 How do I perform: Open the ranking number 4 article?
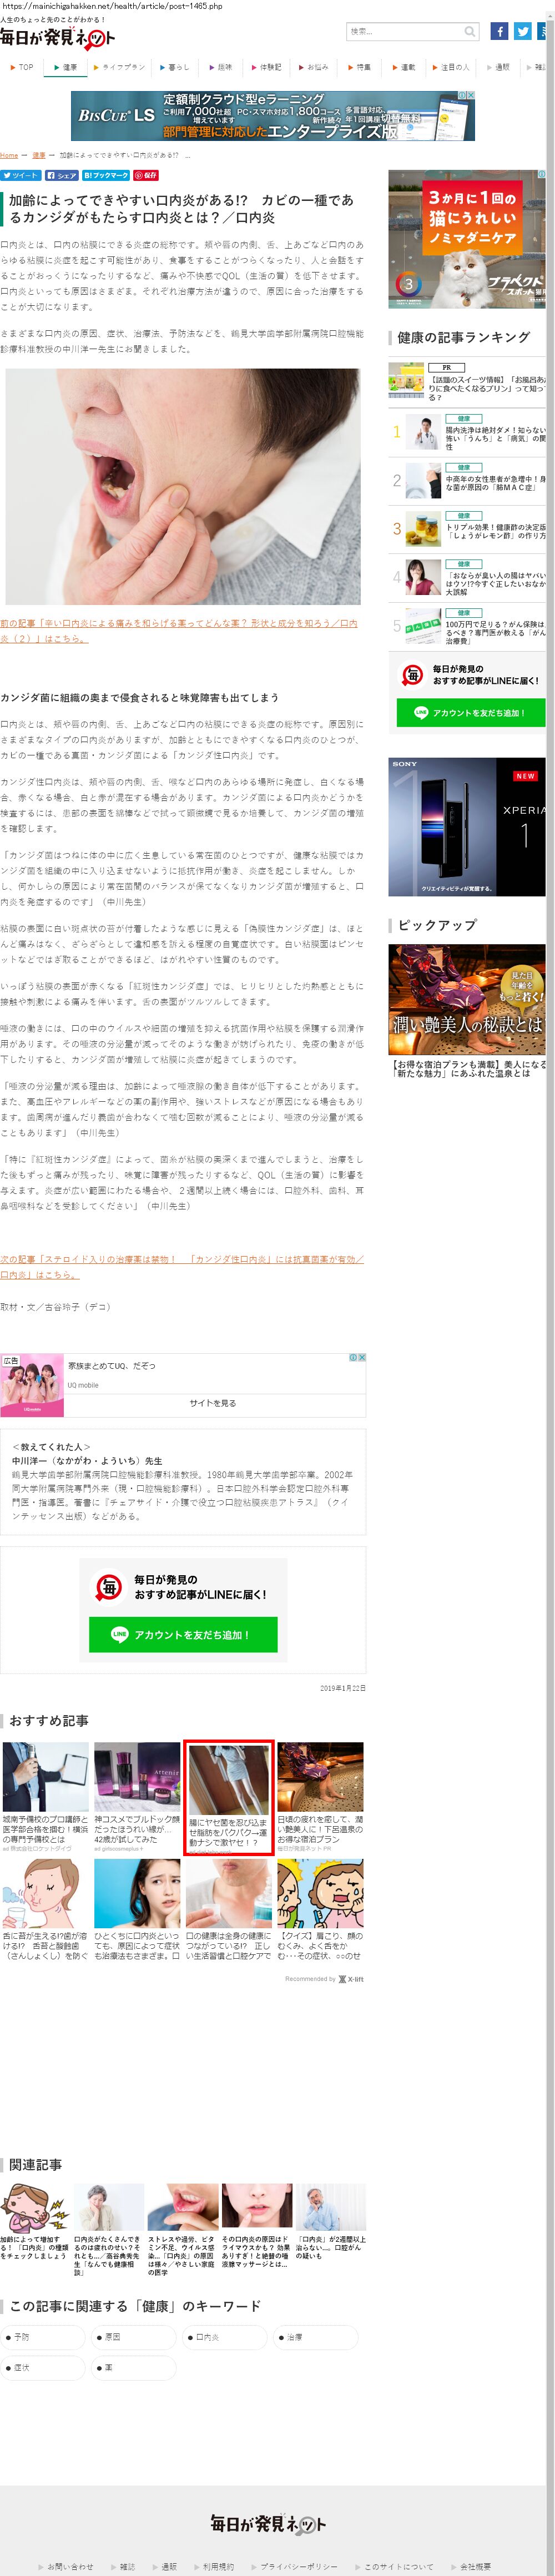click(467, 578)
